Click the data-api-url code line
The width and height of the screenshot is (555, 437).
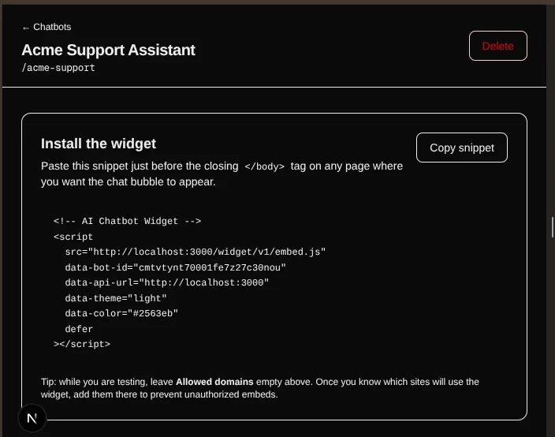pyautogui.click(x=166, y=282)
